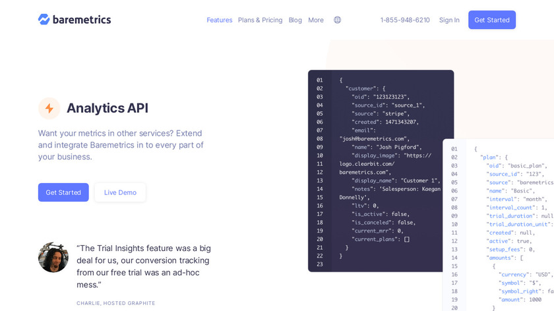Click Get Started under Analytics API
The height and width of the screenshot is (311, 554).
pos(63,192)
